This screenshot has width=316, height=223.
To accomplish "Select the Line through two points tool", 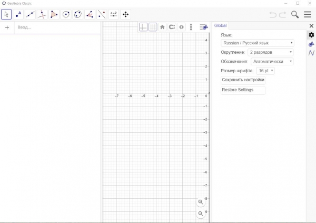I will pyautogui.click(x=30, y=14).
